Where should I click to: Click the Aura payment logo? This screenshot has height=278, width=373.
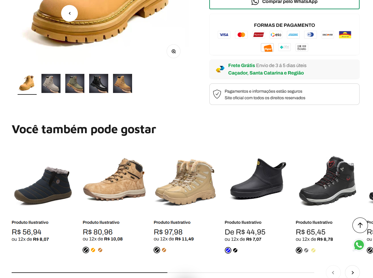click(x=345, y=35)
